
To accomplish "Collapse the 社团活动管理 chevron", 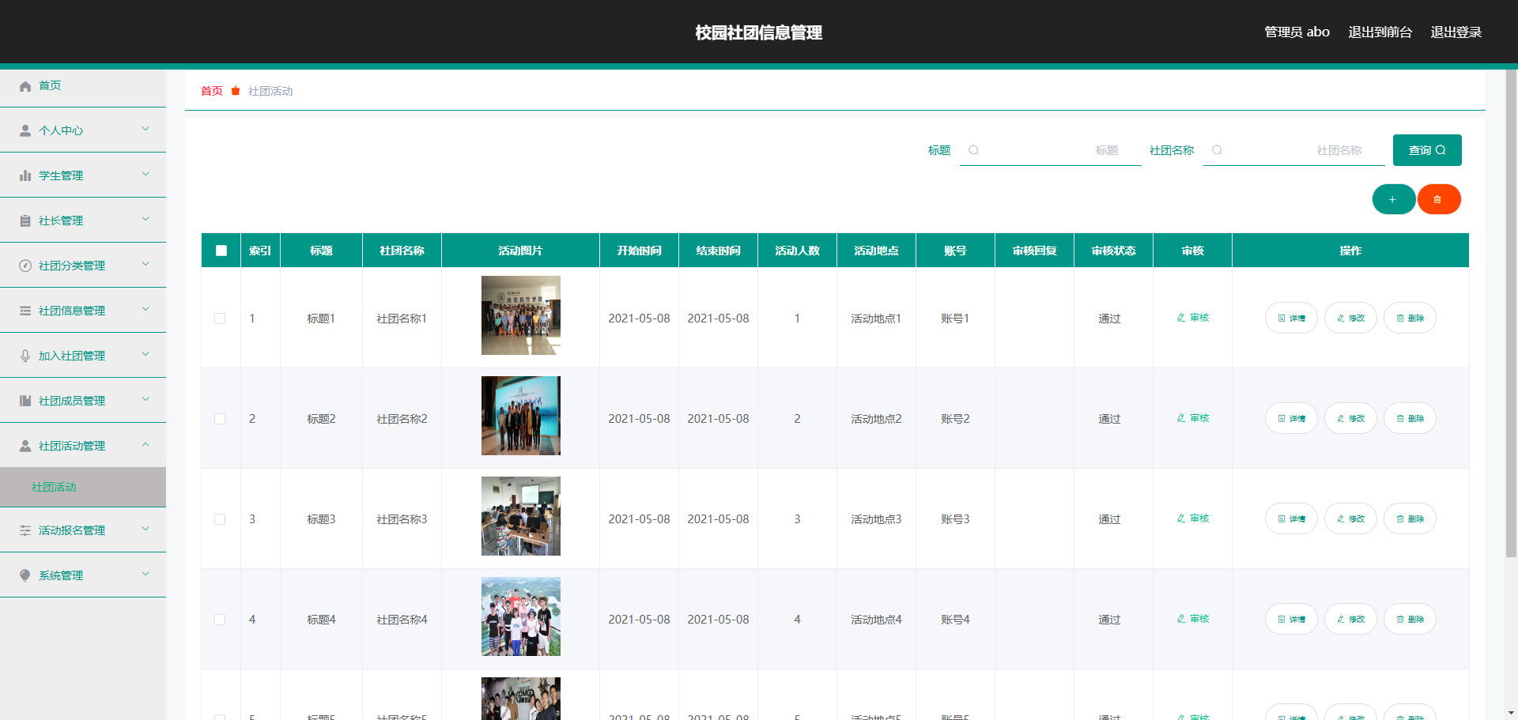I will (x=145, y=444).
